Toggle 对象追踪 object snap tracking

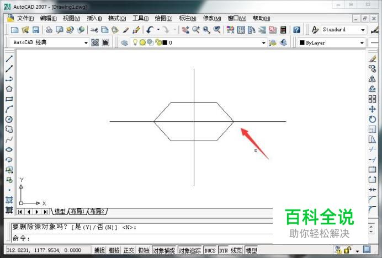[190, 250]
